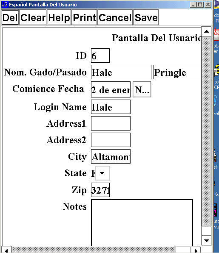The width and height of the screenshot is (219, 253).
Task: Cancel editing with the Cancel button
Action: [115, 17]
